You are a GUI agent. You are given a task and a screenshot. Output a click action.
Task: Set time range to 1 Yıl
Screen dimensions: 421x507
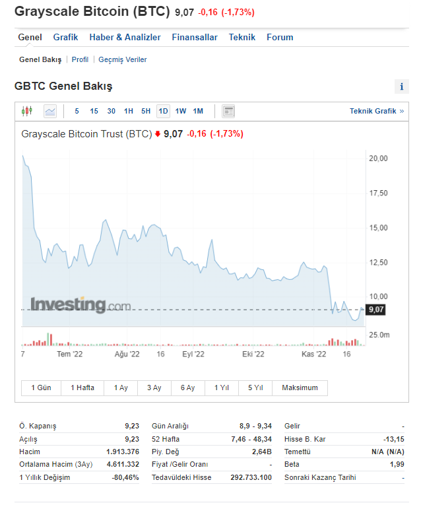pos(222,388)
